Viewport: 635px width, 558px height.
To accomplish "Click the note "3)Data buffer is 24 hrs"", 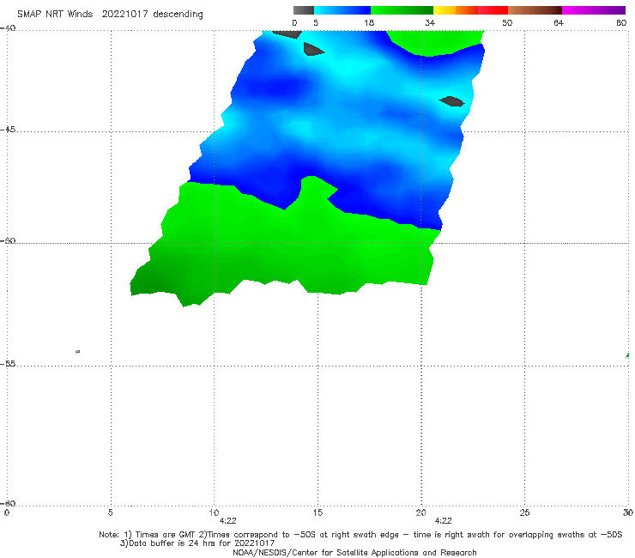I will click(197, 543).
